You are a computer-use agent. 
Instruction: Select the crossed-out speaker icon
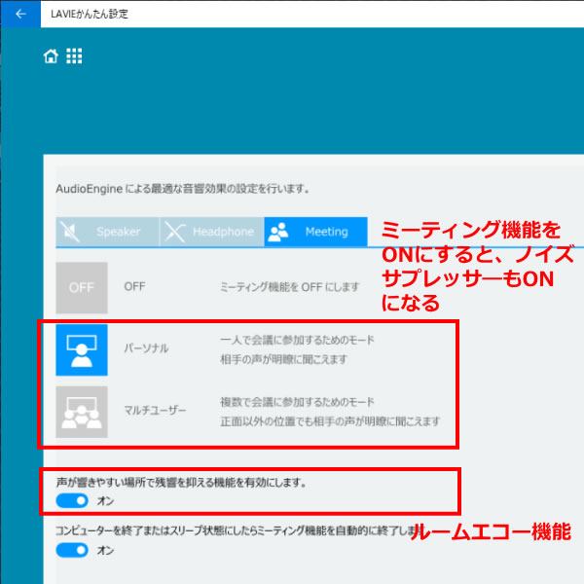click(x=70, y=232)
